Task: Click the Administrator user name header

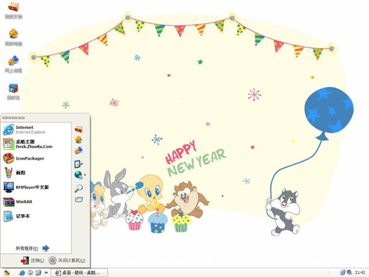Action: [x=13, y=118]
